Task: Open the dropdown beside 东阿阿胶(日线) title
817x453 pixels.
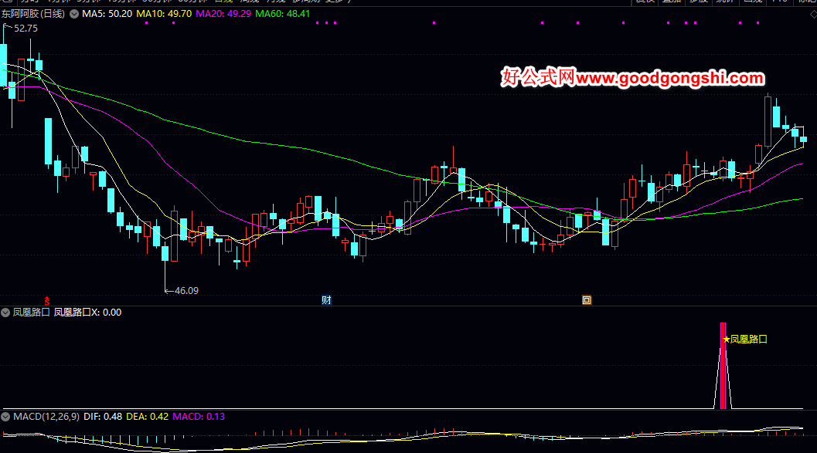Action: 74,14
